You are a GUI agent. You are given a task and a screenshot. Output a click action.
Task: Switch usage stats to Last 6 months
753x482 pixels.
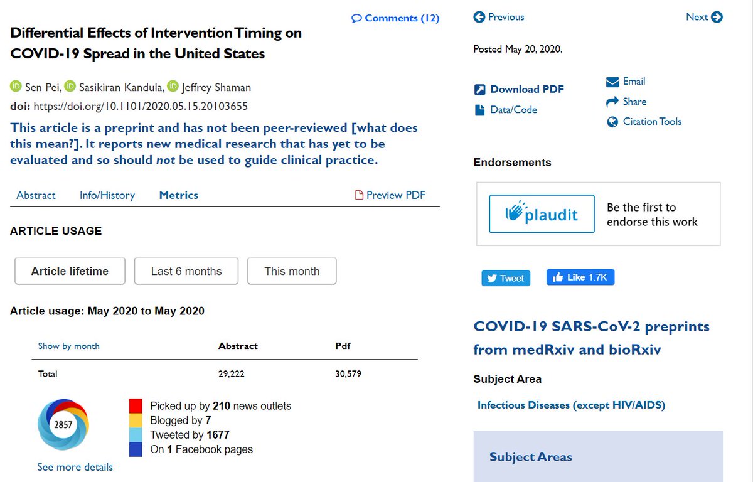[186, 271]
